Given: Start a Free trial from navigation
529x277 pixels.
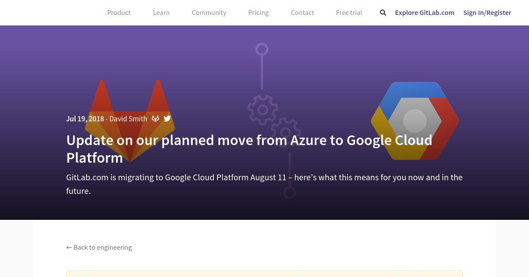Looking at the screenshot, I should pyautogui.click(x=349, y=13).
